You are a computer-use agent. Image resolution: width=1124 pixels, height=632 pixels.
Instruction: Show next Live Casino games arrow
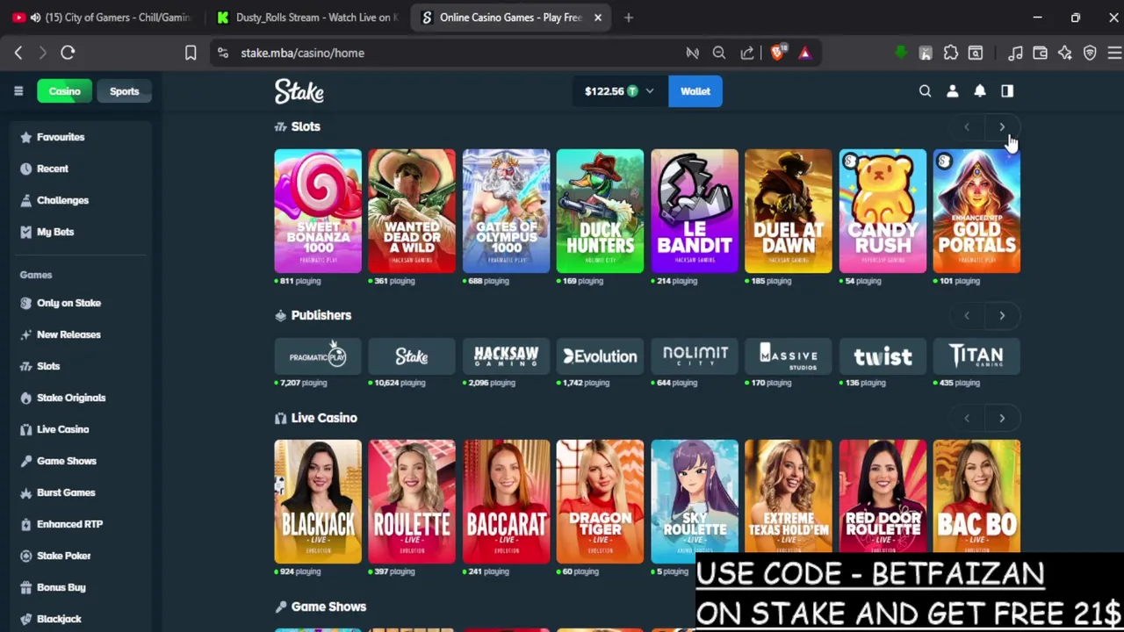coord(1002,419)
